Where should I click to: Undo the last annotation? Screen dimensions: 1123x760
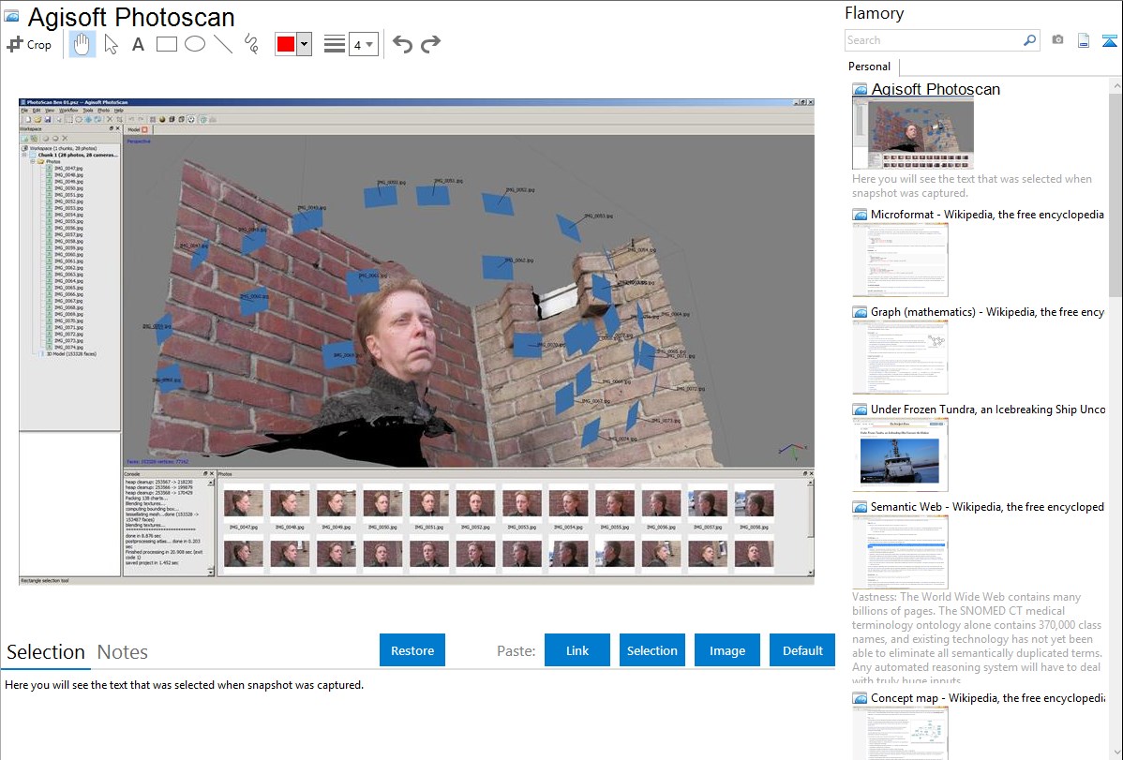[x=402, y=44]
